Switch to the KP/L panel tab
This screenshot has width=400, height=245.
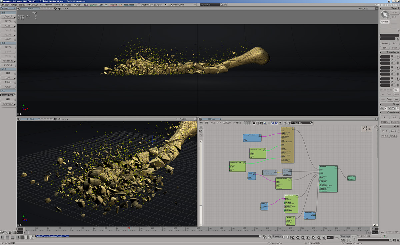pos(390,232)
